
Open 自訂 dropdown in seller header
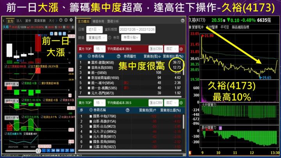click(171, 103)
